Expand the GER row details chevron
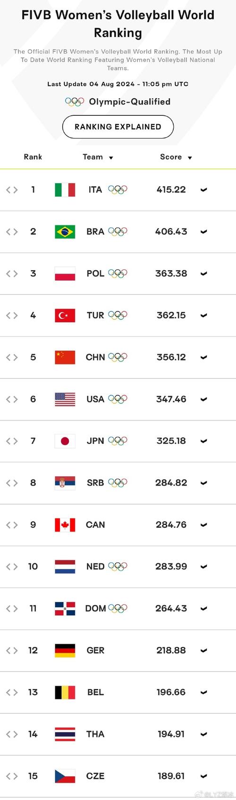 pos(204,651)
